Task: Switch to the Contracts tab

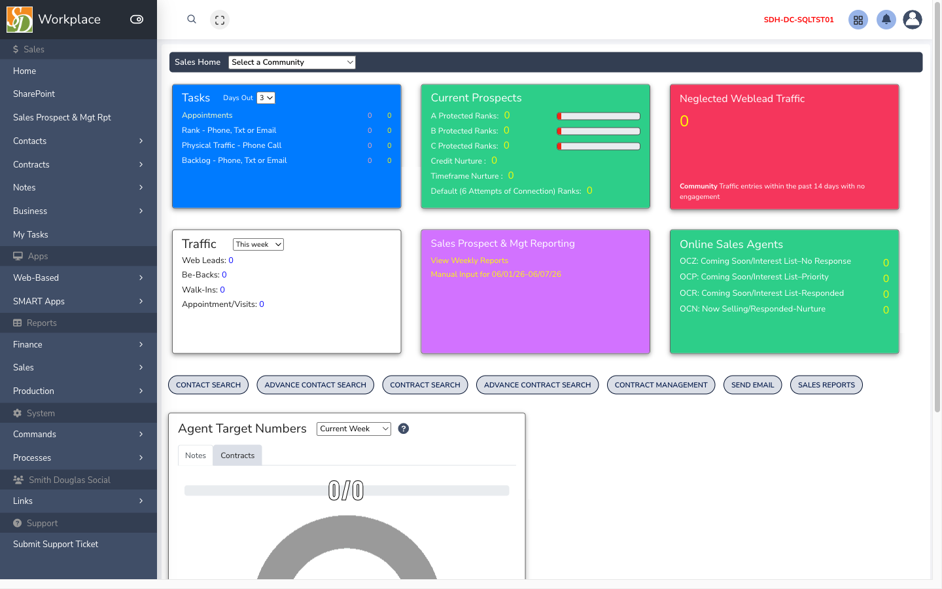Action: click(237, 455)
